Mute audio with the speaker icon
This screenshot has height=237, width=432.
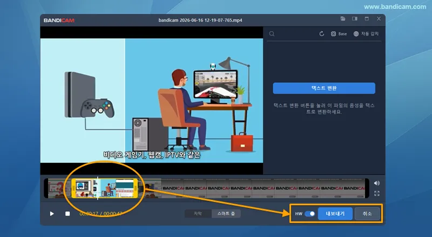376,183
